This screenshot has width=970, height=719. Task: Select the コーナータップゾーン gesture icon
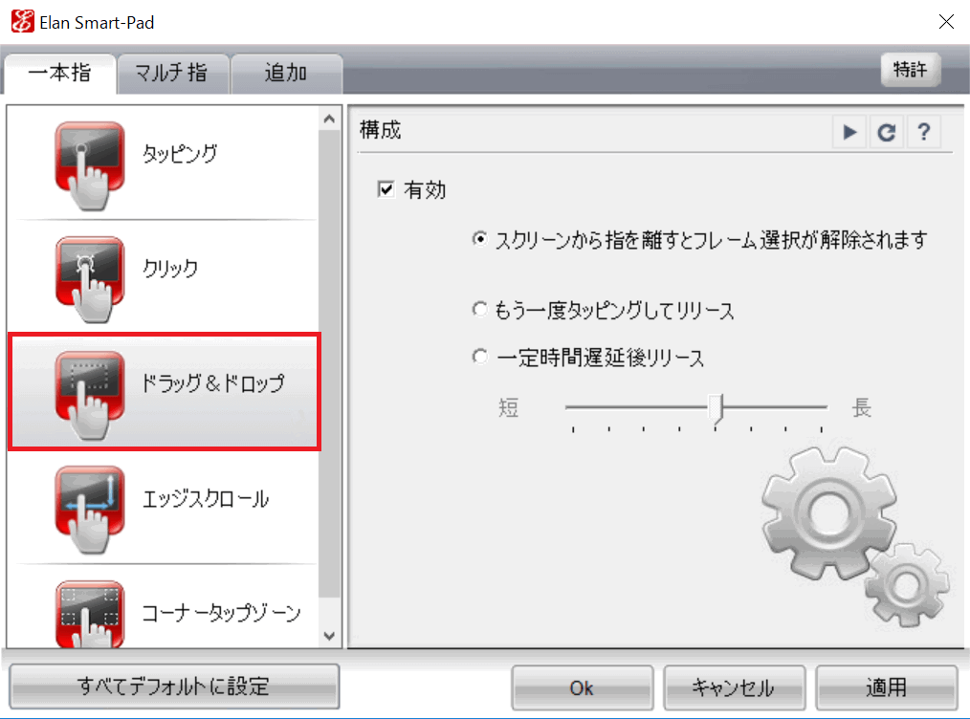90,613
